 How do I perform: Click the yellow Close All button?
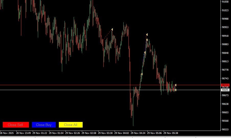[x=71, y=125]
